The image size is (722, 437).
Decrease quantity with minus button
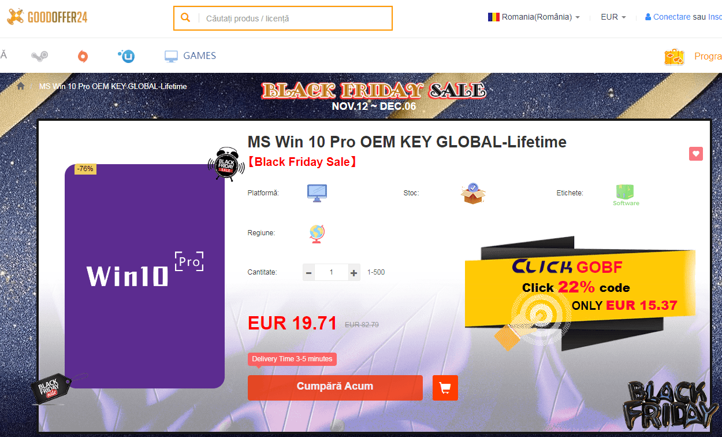pyautogui.click(x=309, y=272)
